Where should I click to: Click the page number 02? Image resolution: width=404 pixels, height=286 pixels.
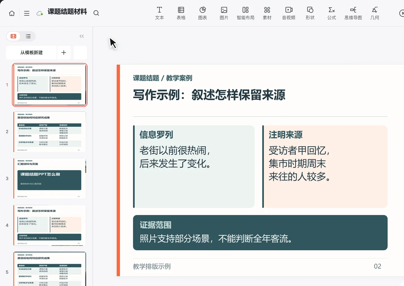point(377,266)
